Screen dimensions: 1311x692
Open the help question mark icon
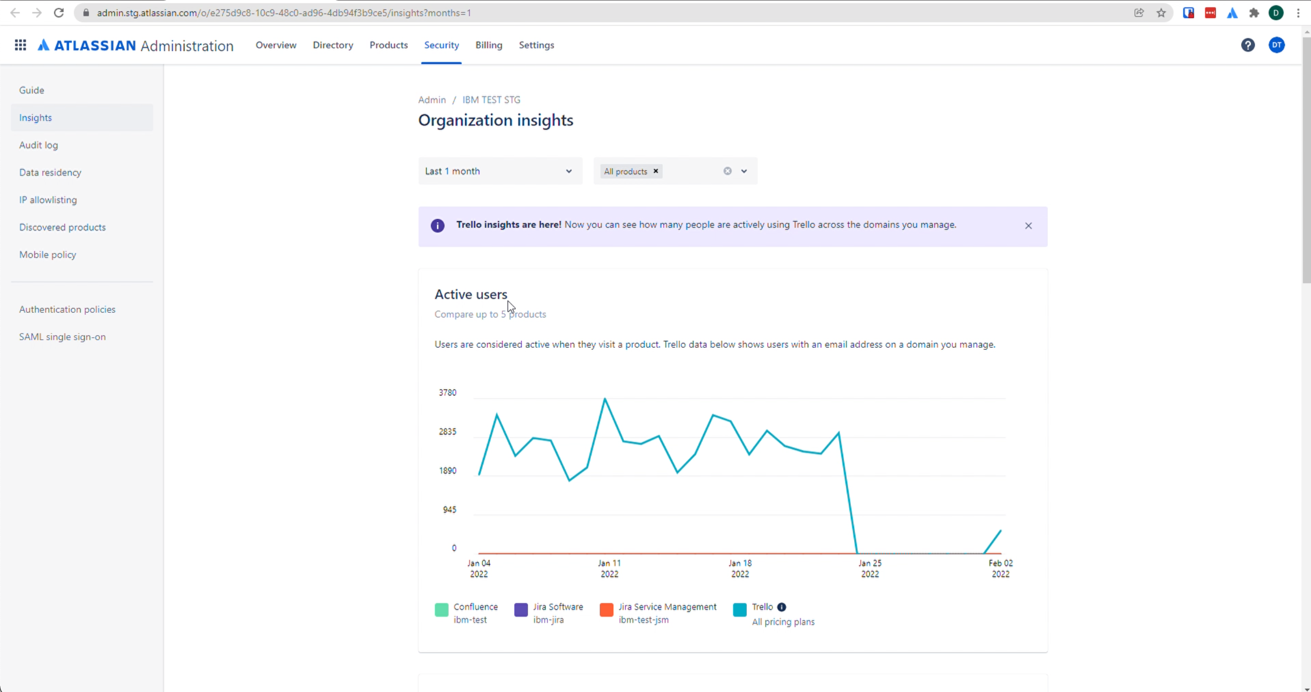[x=1248, y=45]
